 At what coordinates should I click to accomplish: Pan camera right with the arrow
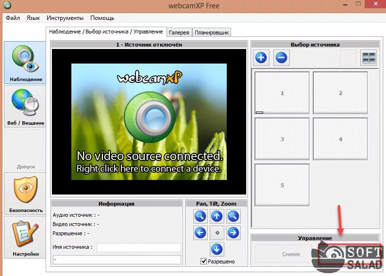point(233,232)
